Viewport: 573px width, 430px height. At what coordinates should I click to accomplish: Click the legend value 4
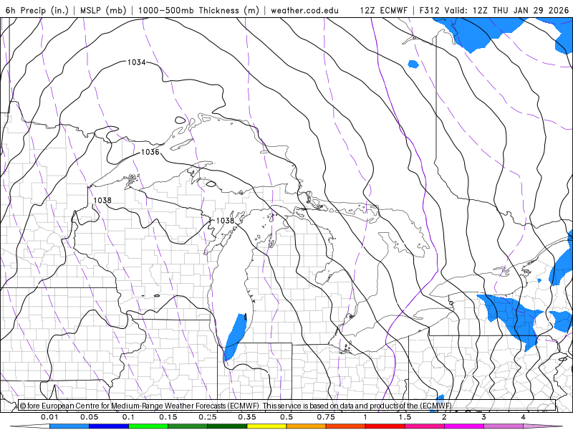click(x=523, y=417)
